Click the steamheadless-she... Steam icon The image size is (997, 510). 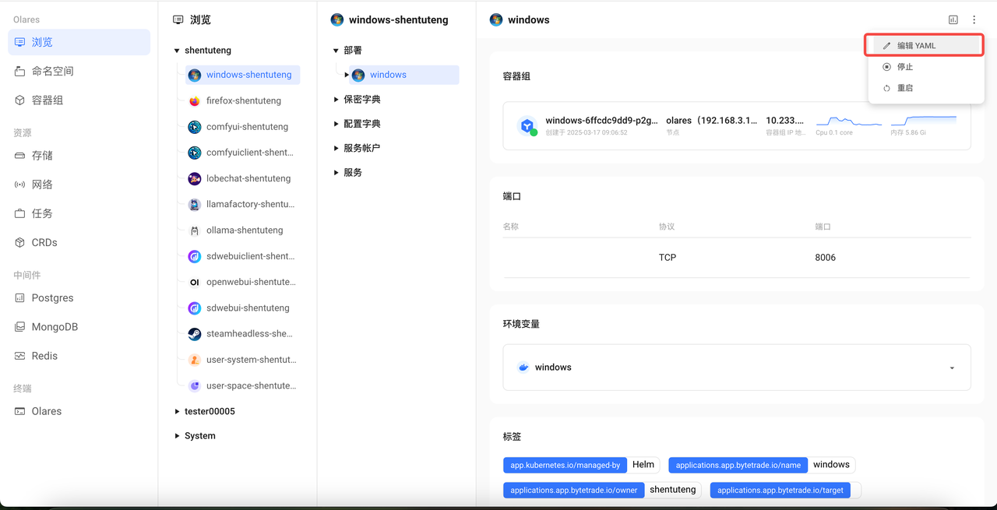[x=195, y=334]
